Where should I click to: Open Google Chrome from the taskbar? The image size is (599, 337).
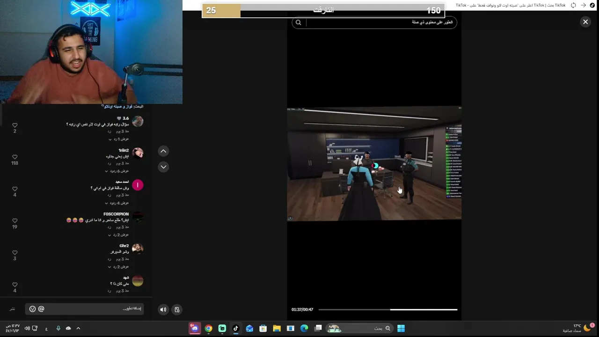[208, 329]
